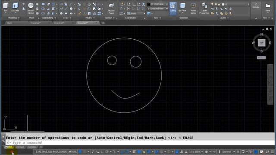The image size is (276, 155).
Task: Click the Erase tool pencil icon
Action: (79, 13)
